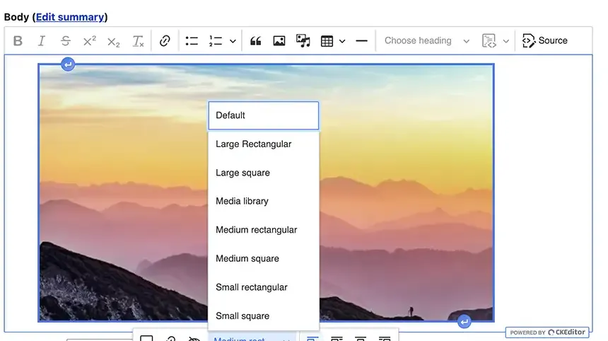
Task: Apply strikethrough formatting
Action: point(66,41)
